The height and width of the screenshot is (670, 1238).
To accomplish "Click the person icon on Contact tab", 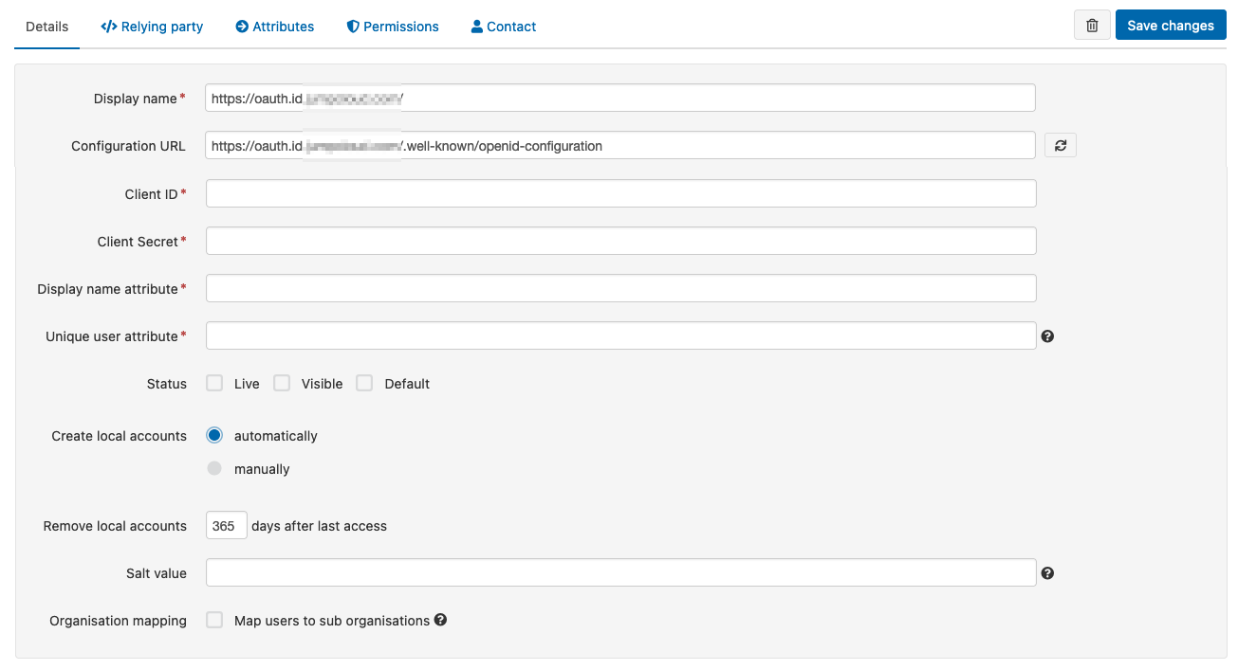I will 475,26.
